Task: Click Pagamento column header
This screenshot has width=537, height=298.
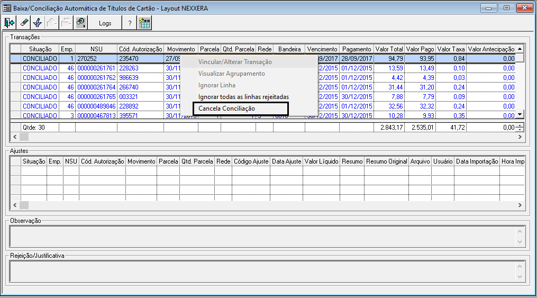Action: click(357, 49)
